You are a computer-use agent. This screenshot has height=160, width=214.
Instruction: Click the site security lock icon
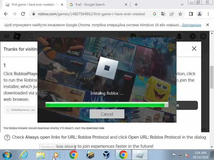click(x=34, y=14)
